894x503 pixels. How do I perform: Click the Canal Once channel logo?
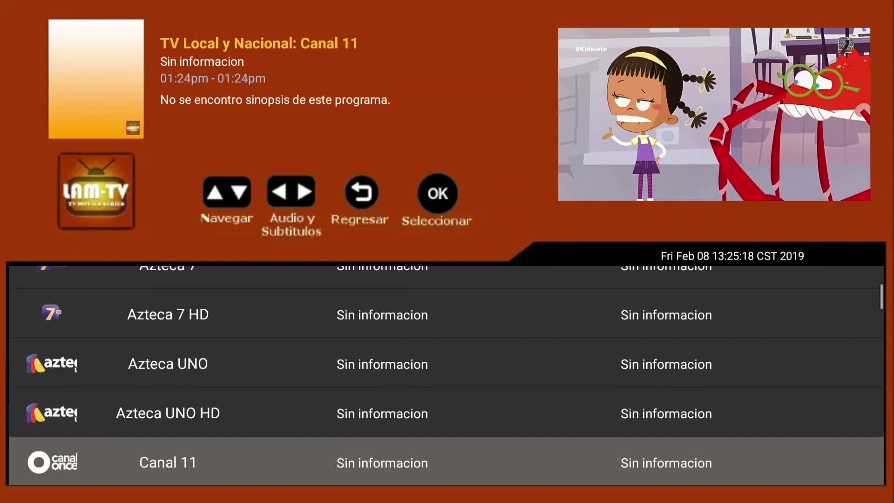pyautogui.click(x=52, y=462)
